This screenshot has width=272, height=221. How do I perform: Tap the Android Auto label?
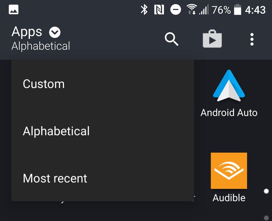(229, 113)
